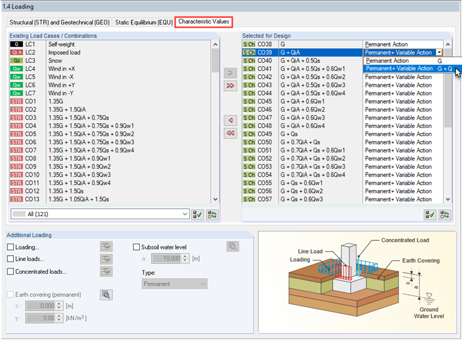Select LC6 Wind in +Y row
462x340 pixels.
[x=110, y=85]
